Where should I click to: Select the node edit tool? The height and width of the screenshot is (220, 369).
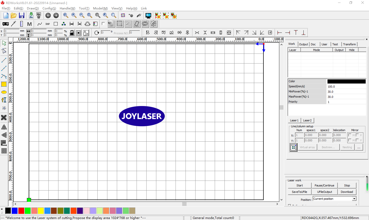4,51
